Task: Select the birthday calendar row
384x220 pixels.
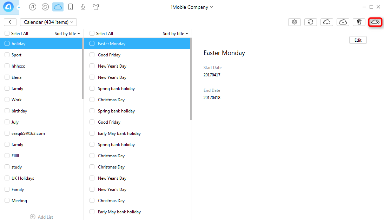Action: tap(41, 111)
